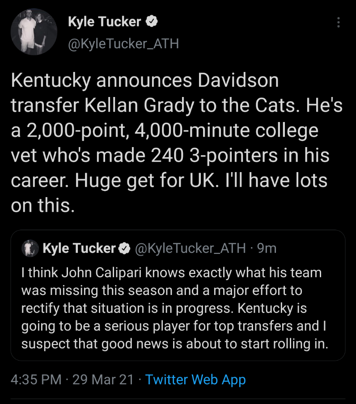The image size is (356, 404).
Task: Click the 4:35 PM timestamp
Action: (36, 380)
